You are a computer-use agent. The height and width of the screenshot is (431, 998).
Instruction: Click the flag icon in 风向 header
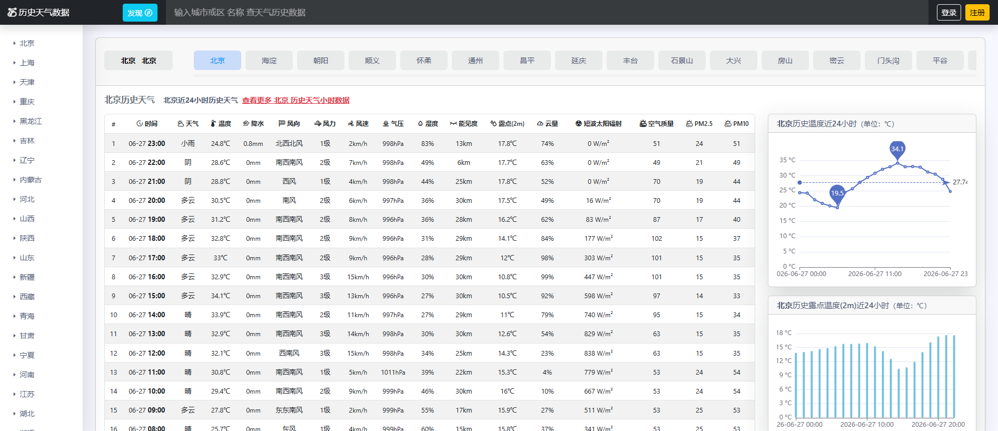click(x=282, y=123)
